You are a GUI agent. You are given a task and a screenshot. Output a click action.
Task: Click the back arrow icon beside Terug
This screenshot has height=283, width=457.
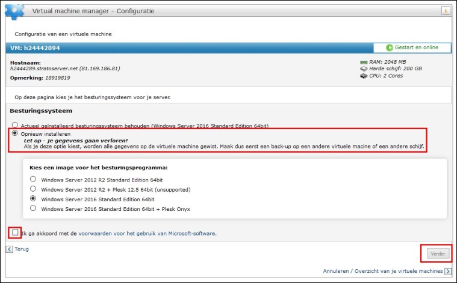(x=9, y=249)
